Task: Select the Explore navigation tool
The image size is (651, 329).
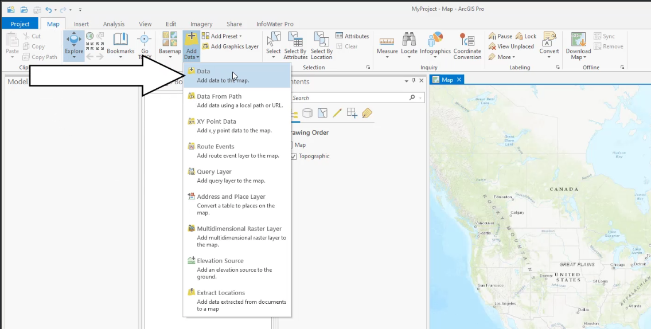Action: (x=74, y=45)
